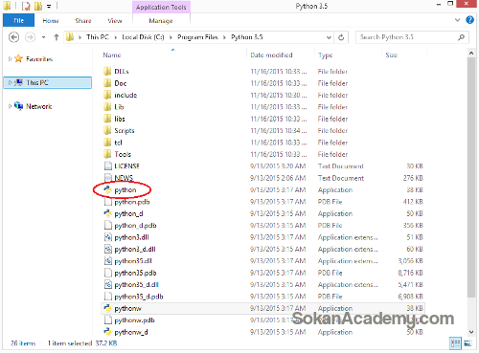
Task: Refresh the Python 3.5 folder view
Action: point(341,37)
